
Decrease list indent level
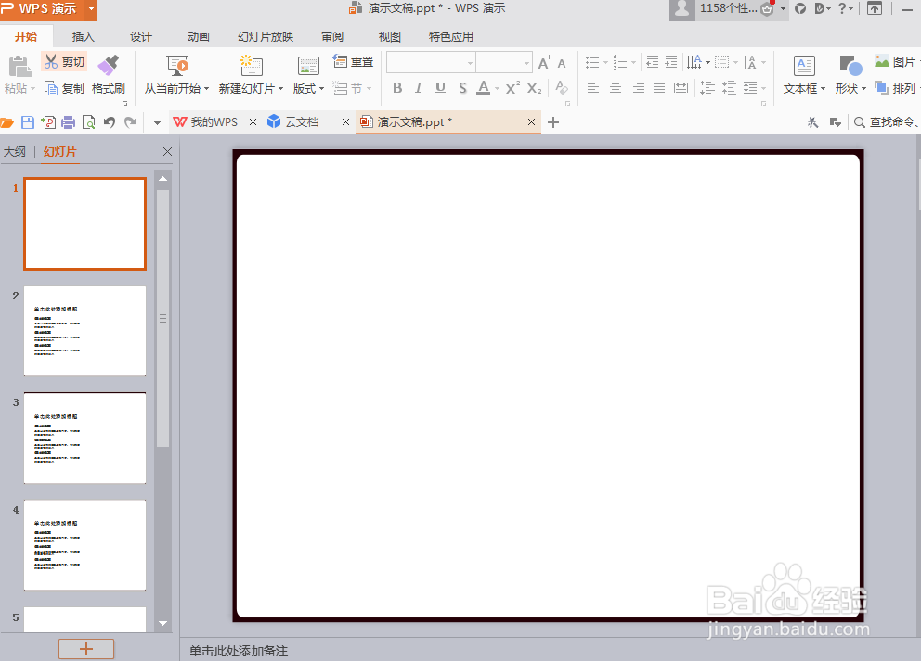point(652,61)
